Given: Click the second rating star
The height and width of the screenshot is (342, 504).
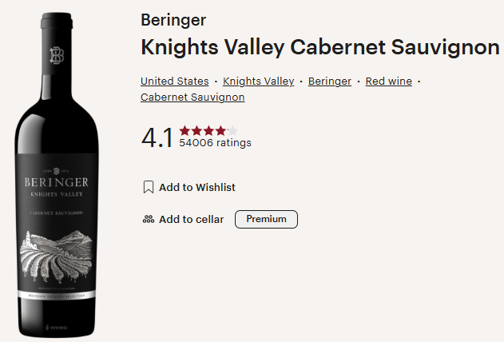Looking at the screenshot, I should tap(196, 130).
